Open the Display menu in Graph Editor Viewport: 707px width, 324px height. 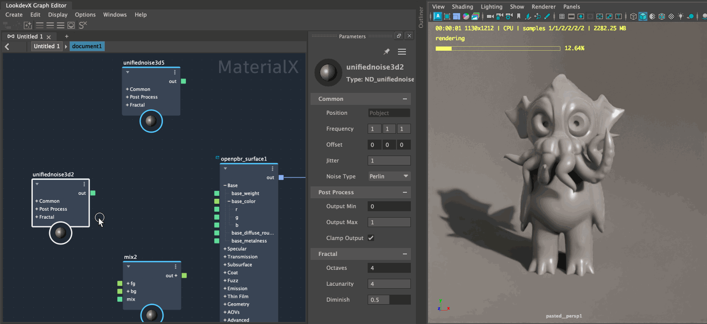point(58,15)
